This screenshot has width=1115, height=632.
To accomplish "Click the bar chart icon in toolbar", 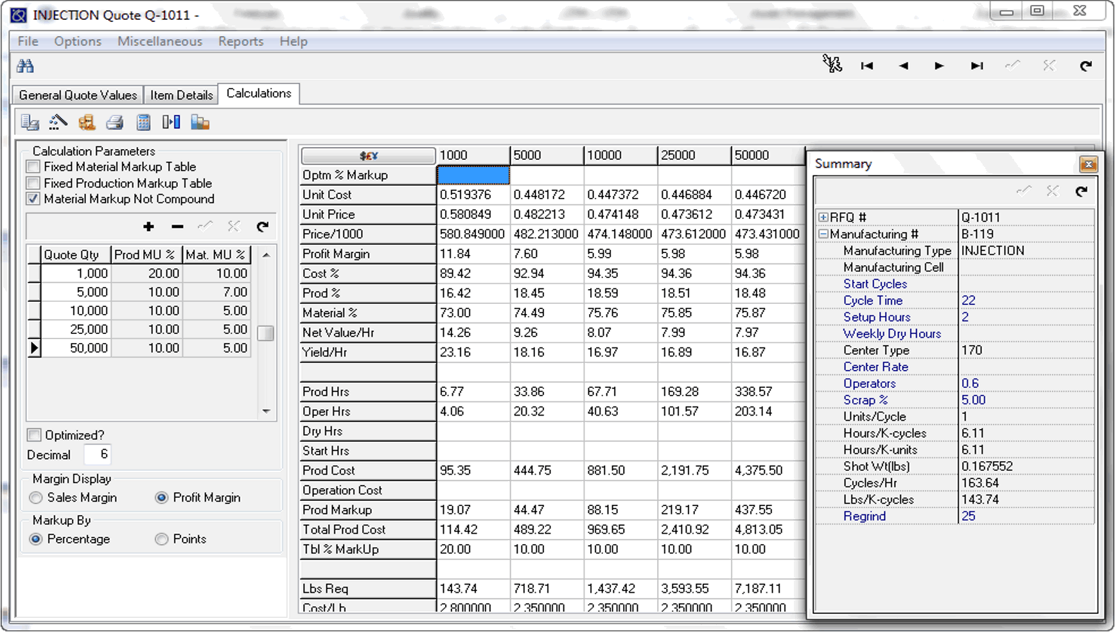I will pyautogui.click(x=200, y=122).
